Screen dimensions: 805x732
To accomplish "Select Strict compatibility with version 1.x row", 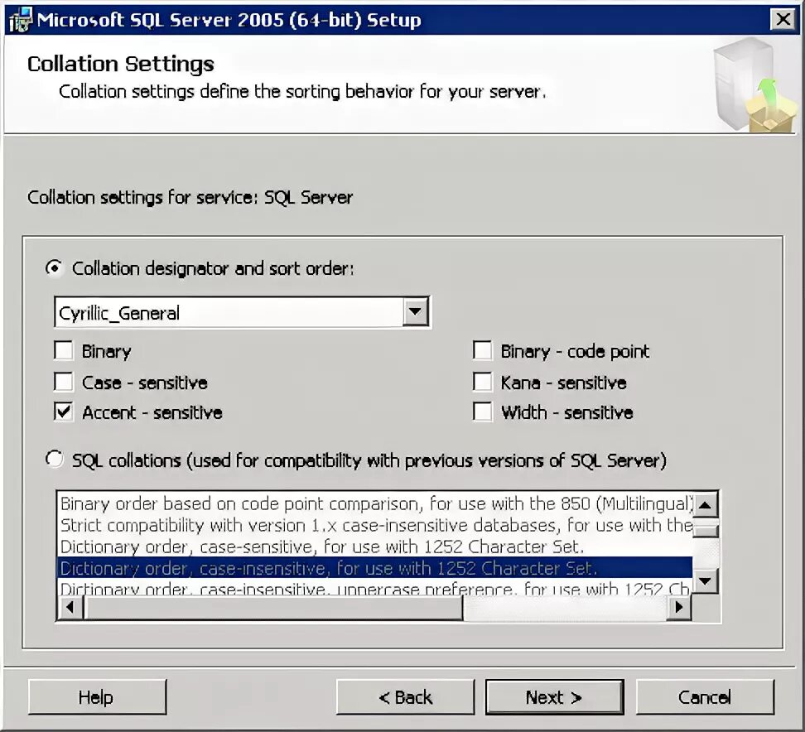I will point(375,526).
